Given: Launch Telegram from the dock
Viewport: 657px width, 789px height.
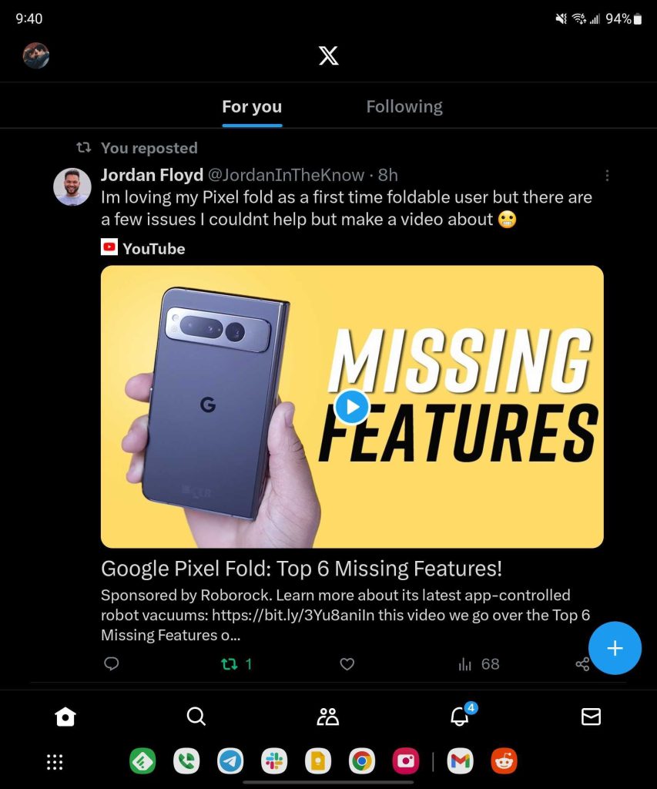Looking at the screenshot, I should pos(230,761).
